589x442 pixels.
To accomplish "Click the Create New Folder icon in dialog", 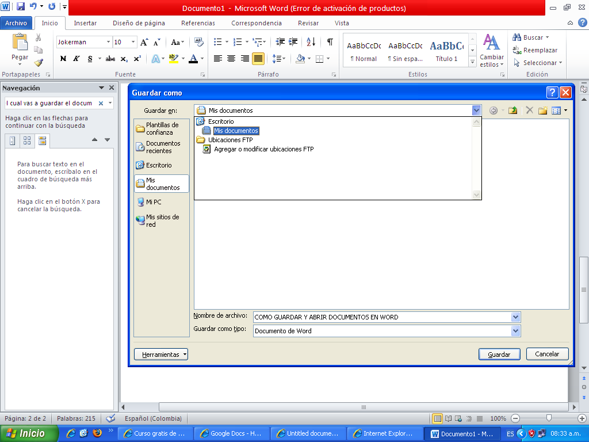I will (x=543, y=110).
